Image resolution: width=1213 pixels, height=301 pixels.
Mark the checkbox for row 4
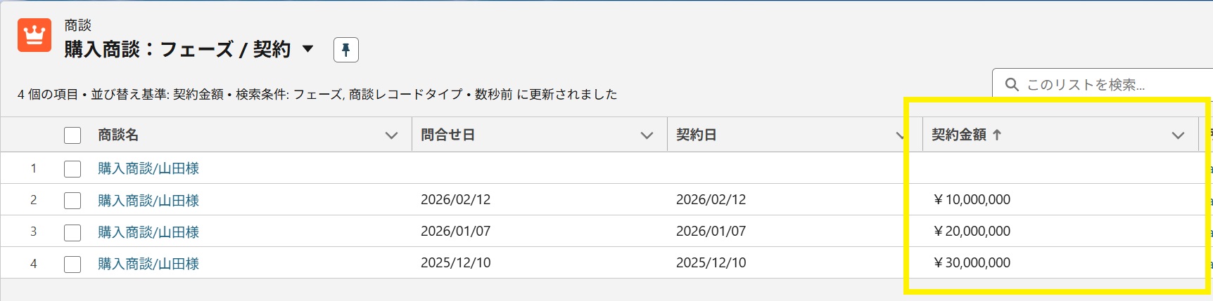point(72,264)
